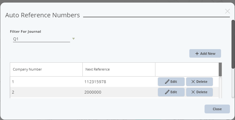Click the Delete label for company 1
This screenshot has width=235, height=120.
point(202,82)
